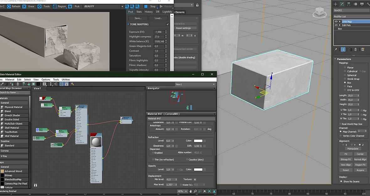
Task: Open the Options menu in Slate Material Editor
Action: tap(46, 79)
